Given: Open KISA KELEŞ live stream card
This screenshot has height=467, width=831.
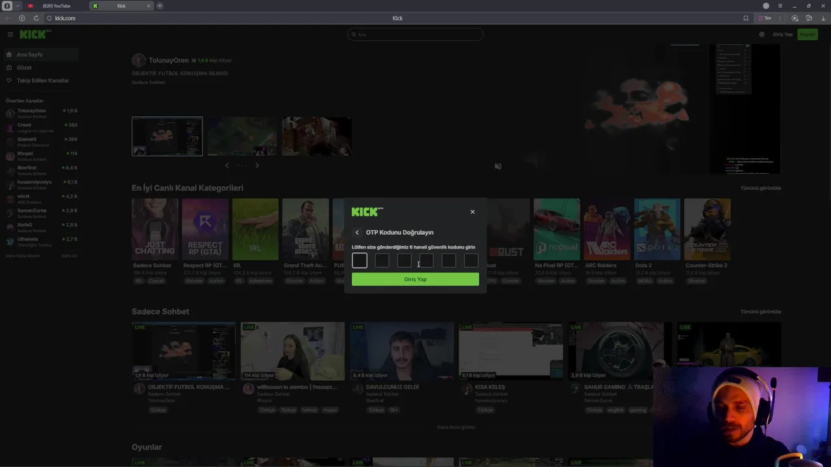Looking at the screenshot, I should pos(511,351).
